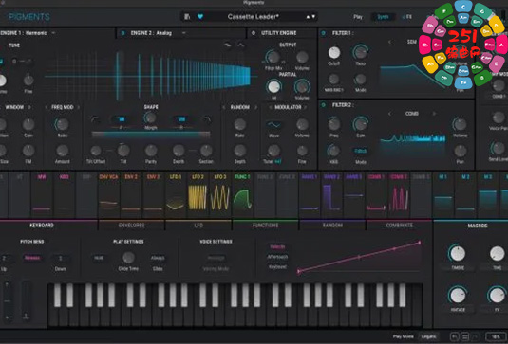508x344 pixels.
Task: Select the MW modulation source
Action: tap(42, 194)
